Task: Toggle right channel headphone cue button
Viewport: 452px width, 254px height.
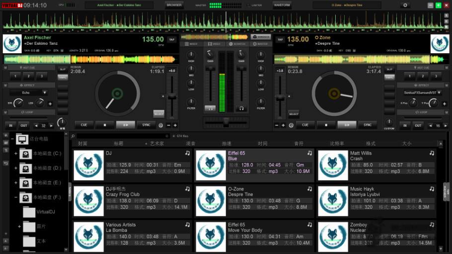Action: 241,108
